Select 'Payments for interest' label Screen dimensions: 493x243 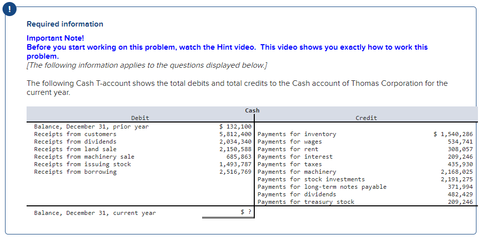tap(295, 157)
